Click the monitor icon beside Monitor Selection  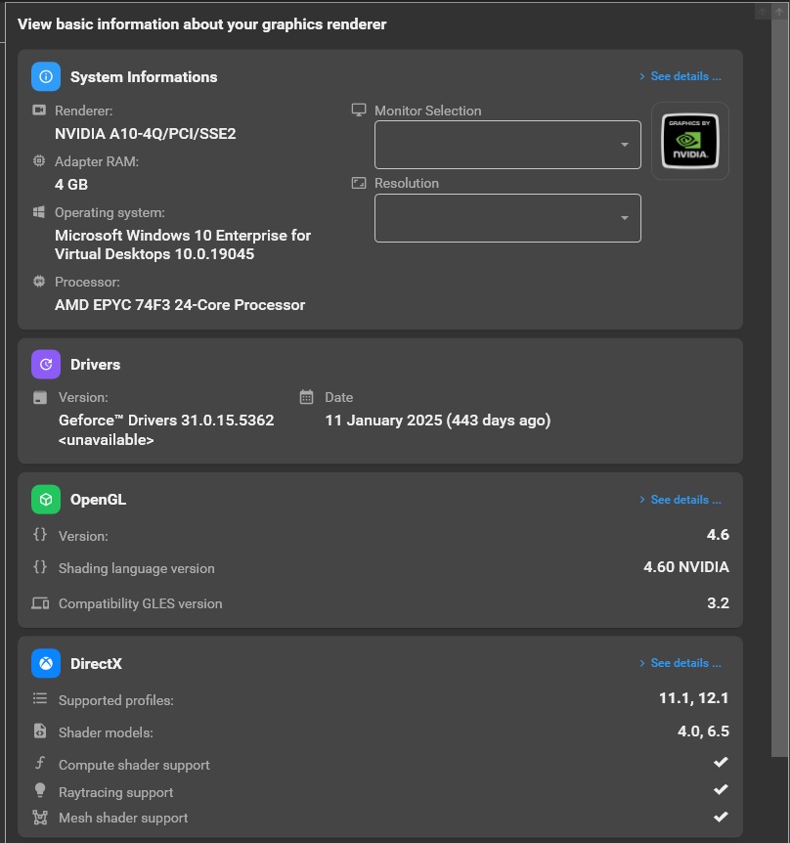359,110
